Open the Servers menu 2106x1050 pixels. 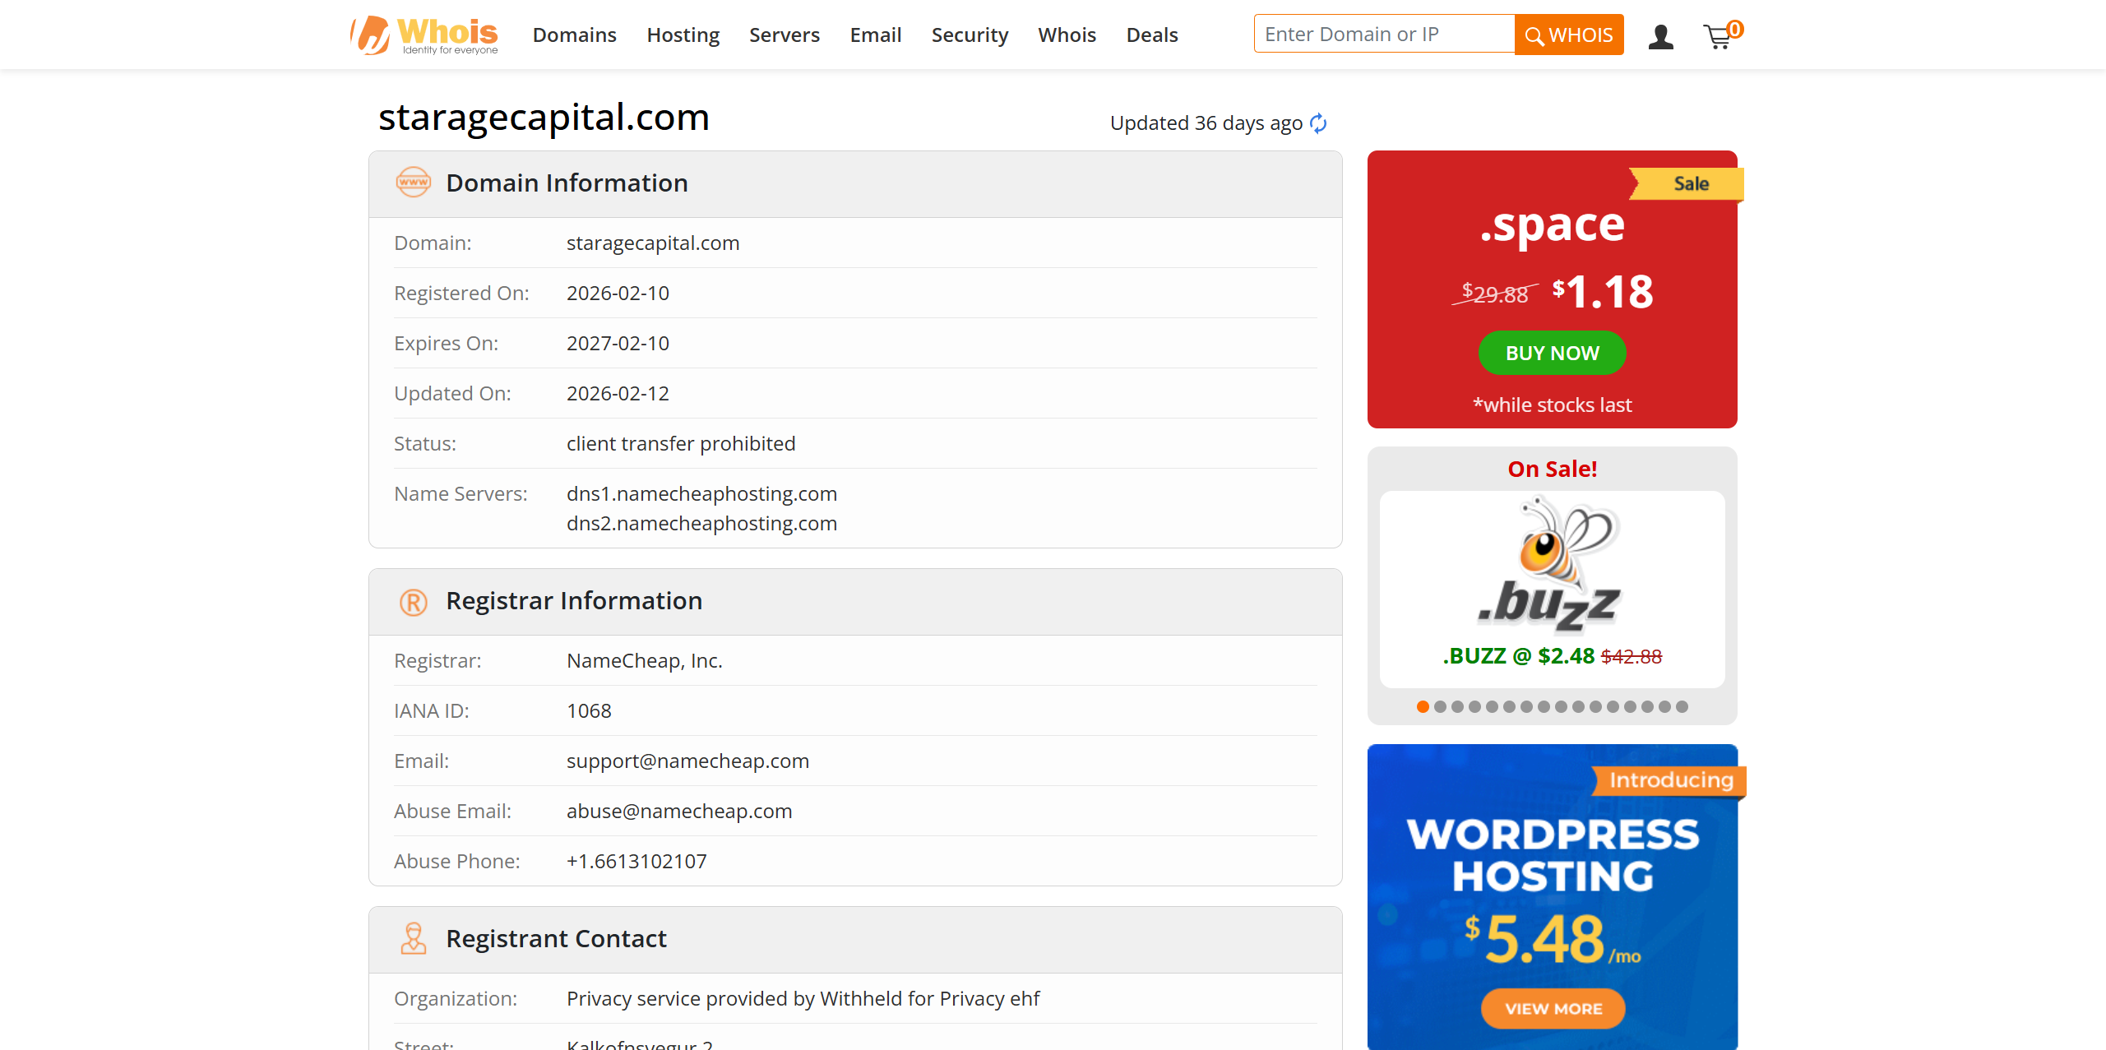(x=784, y=35)
